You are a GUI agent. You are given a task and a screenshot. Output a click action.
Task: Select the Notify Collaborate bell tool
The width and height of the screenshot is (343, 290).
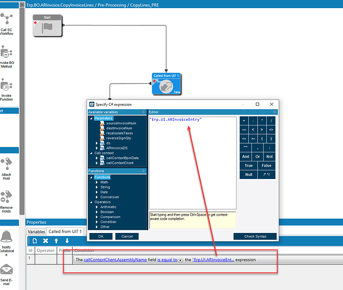click(6, 243)
